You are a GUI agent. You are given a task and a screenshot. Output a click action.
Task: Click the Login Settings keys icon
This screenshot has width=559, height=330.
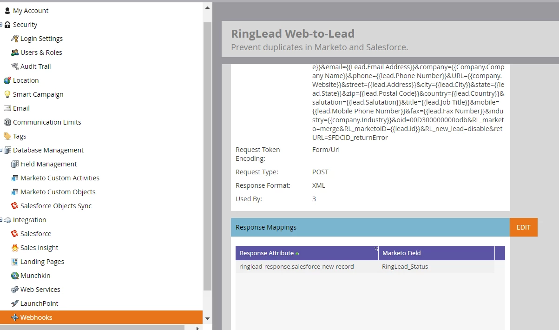pos(15,39)
